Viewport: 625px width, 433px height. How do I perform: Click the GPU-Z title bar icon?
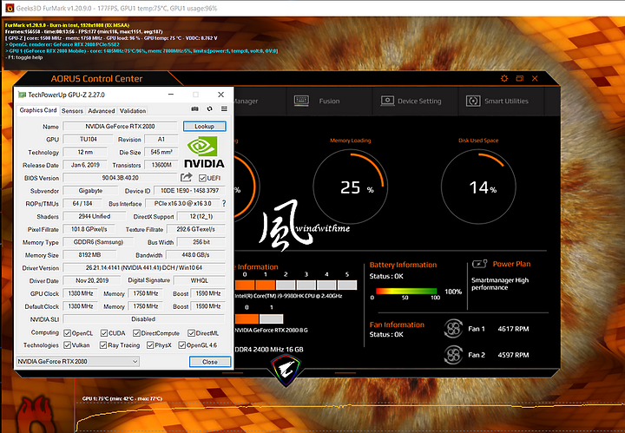point(23,95)
